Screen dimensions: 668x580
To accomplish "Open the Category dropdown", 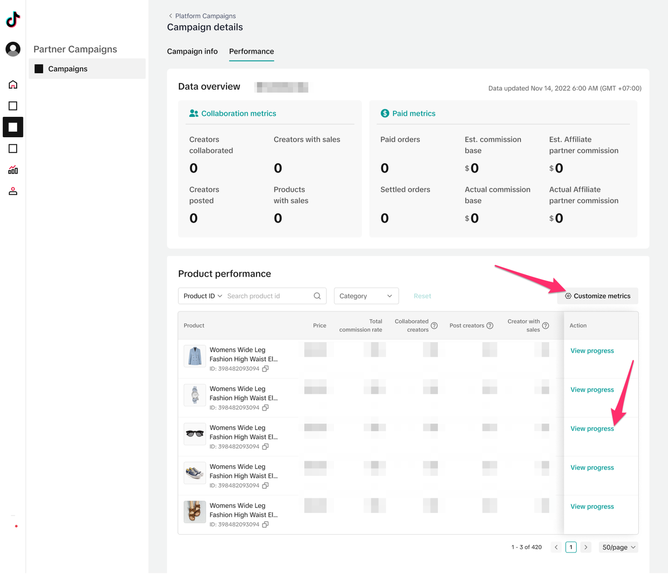I will [x=366, y=296].
